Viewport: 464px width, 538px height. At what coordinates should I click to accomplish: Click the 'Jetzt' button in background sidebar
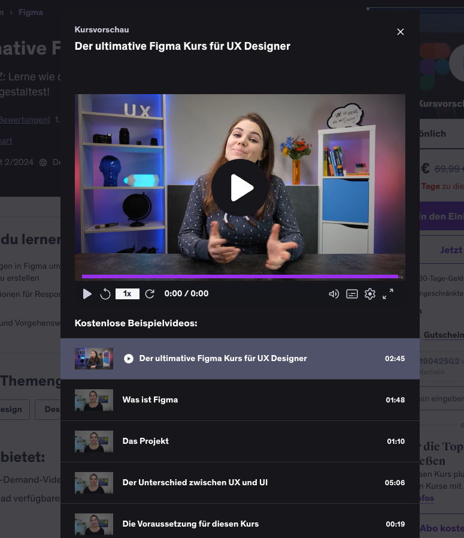pos(442,250)
